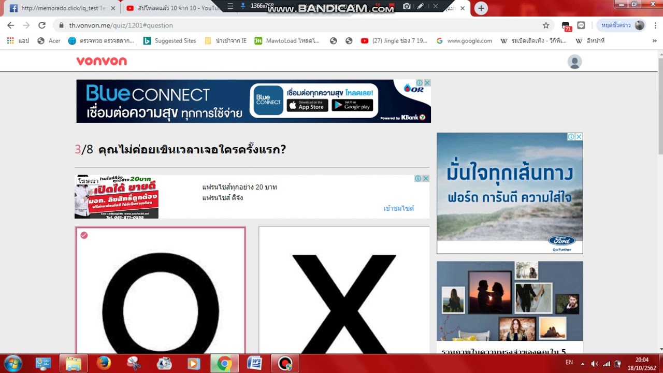Viewport: 663px width, 373px height.
Task: Open MawtoLoad bookmark
Action: pyautogui.click(x=287, y=40)
